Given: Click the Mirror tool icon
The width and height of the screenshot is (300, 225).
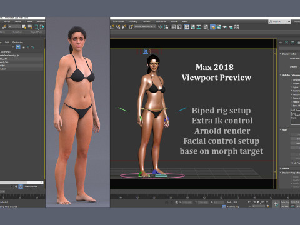Looking at the screenshot, I should pyautogui.click(x=161, y=27).
